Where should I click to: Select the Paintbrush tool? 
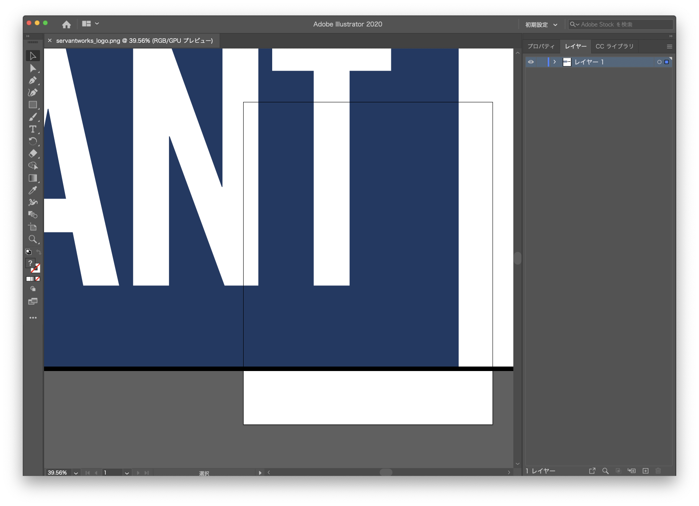(33, 117)
